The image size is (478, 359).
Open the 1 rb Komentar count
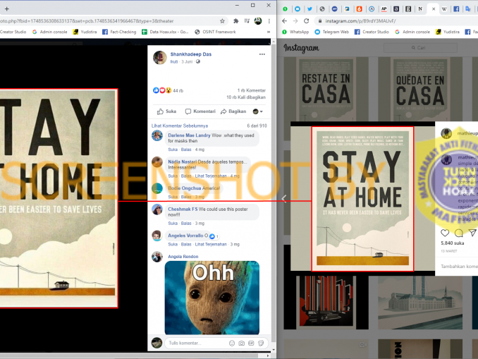(252, 90)
